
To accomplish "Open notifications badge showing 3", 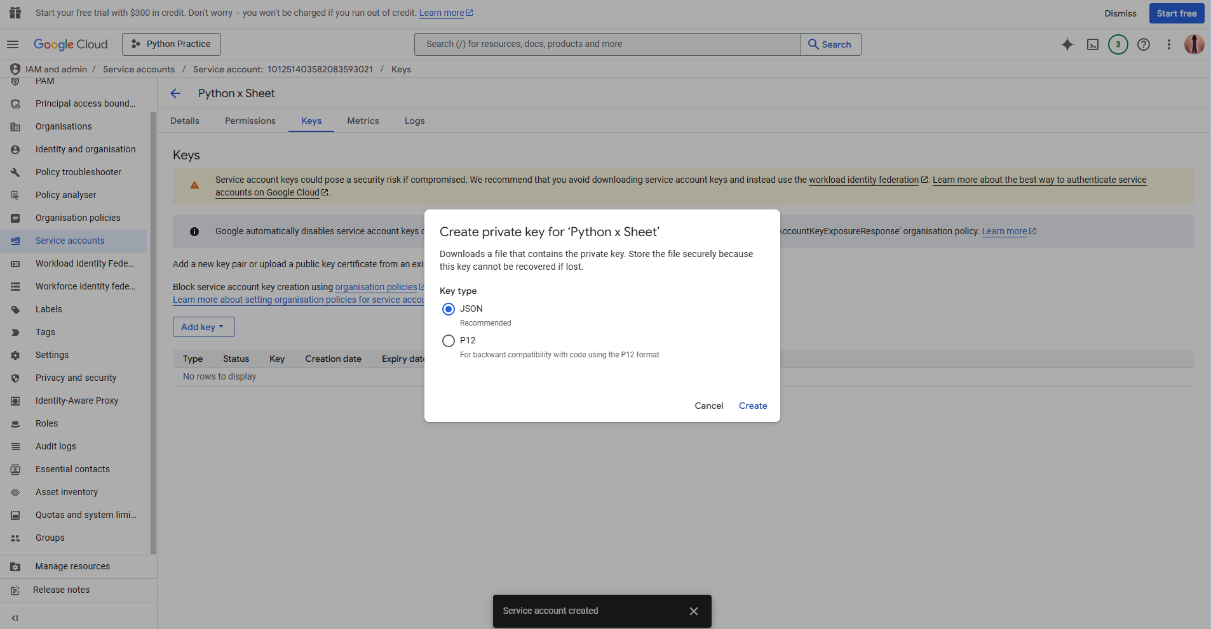I will point(1118,44).
